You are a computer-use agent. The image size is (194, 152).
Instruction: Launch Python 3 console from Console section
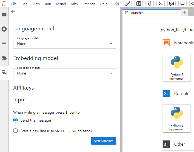coord(177,118)
